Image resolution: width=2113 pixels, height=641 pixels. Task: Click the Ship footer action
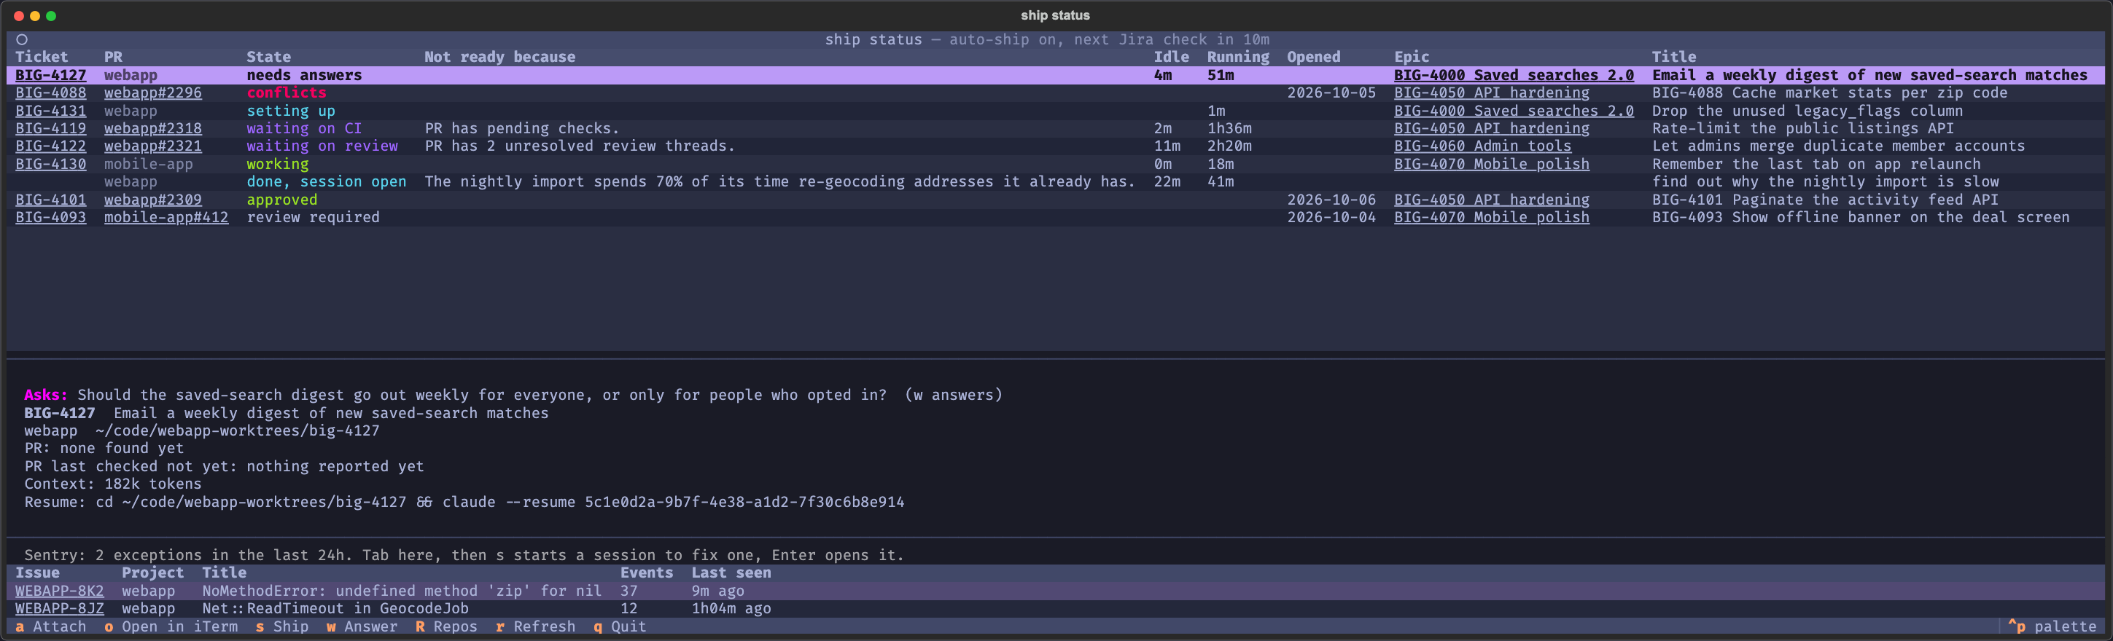click(282, 626)
